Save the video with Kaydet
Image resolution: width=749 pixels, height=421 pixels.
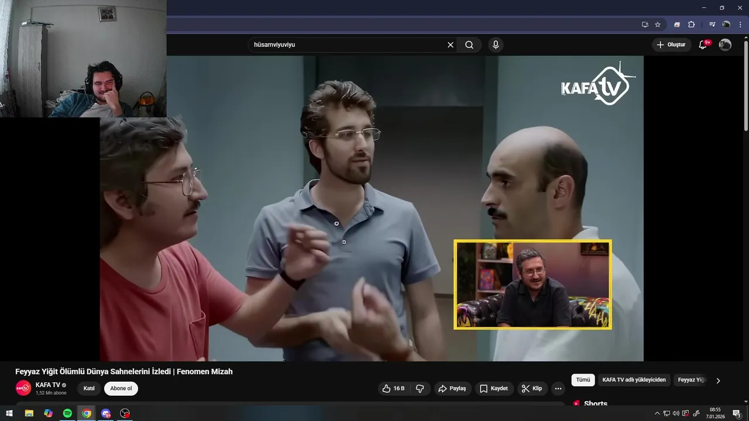(494, 388)
